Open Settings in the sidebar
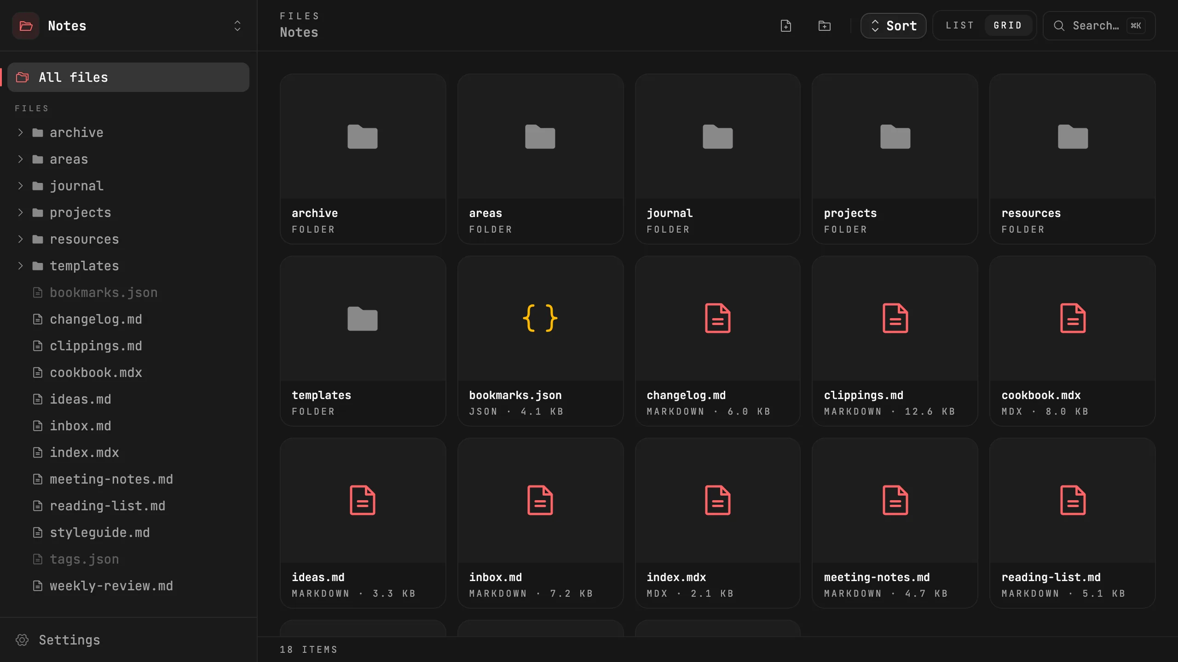 [x=128, y=640]
